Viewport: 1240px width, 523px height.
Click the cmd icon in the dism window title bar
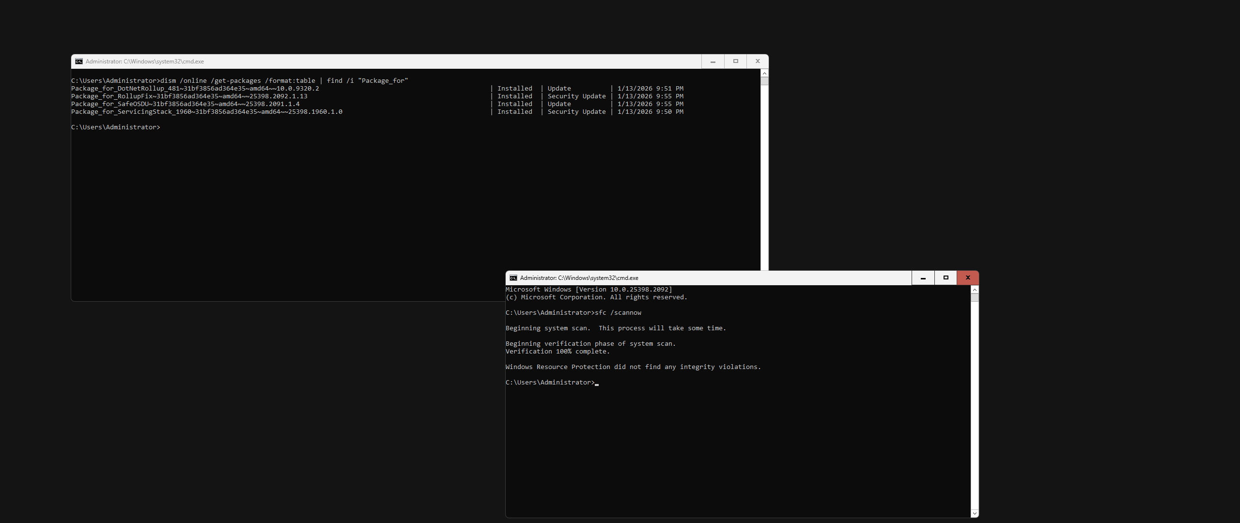pyautogui.click(x=78, y=62)
